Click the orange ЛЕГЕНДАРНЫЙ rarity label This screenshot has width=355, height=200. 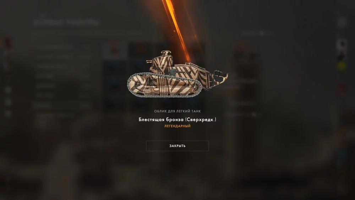click(177, 126)
